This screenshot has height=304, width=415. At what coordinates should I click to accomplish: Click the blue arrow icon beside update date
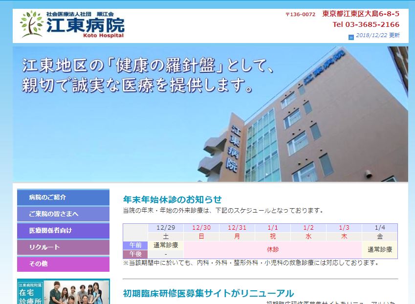point(350,37)
